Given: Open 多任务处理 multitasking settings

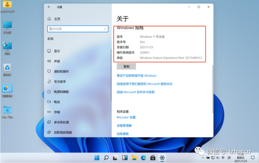Looking at the screenshot, I should (58, 122).
